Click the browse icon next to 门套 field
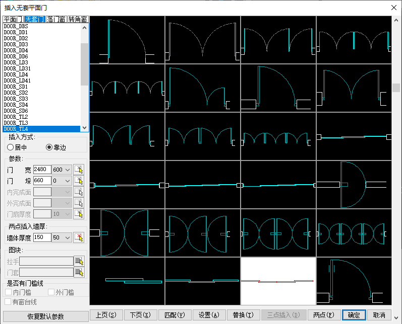Viewport: 402px width, 324px height. click(79, 272)
